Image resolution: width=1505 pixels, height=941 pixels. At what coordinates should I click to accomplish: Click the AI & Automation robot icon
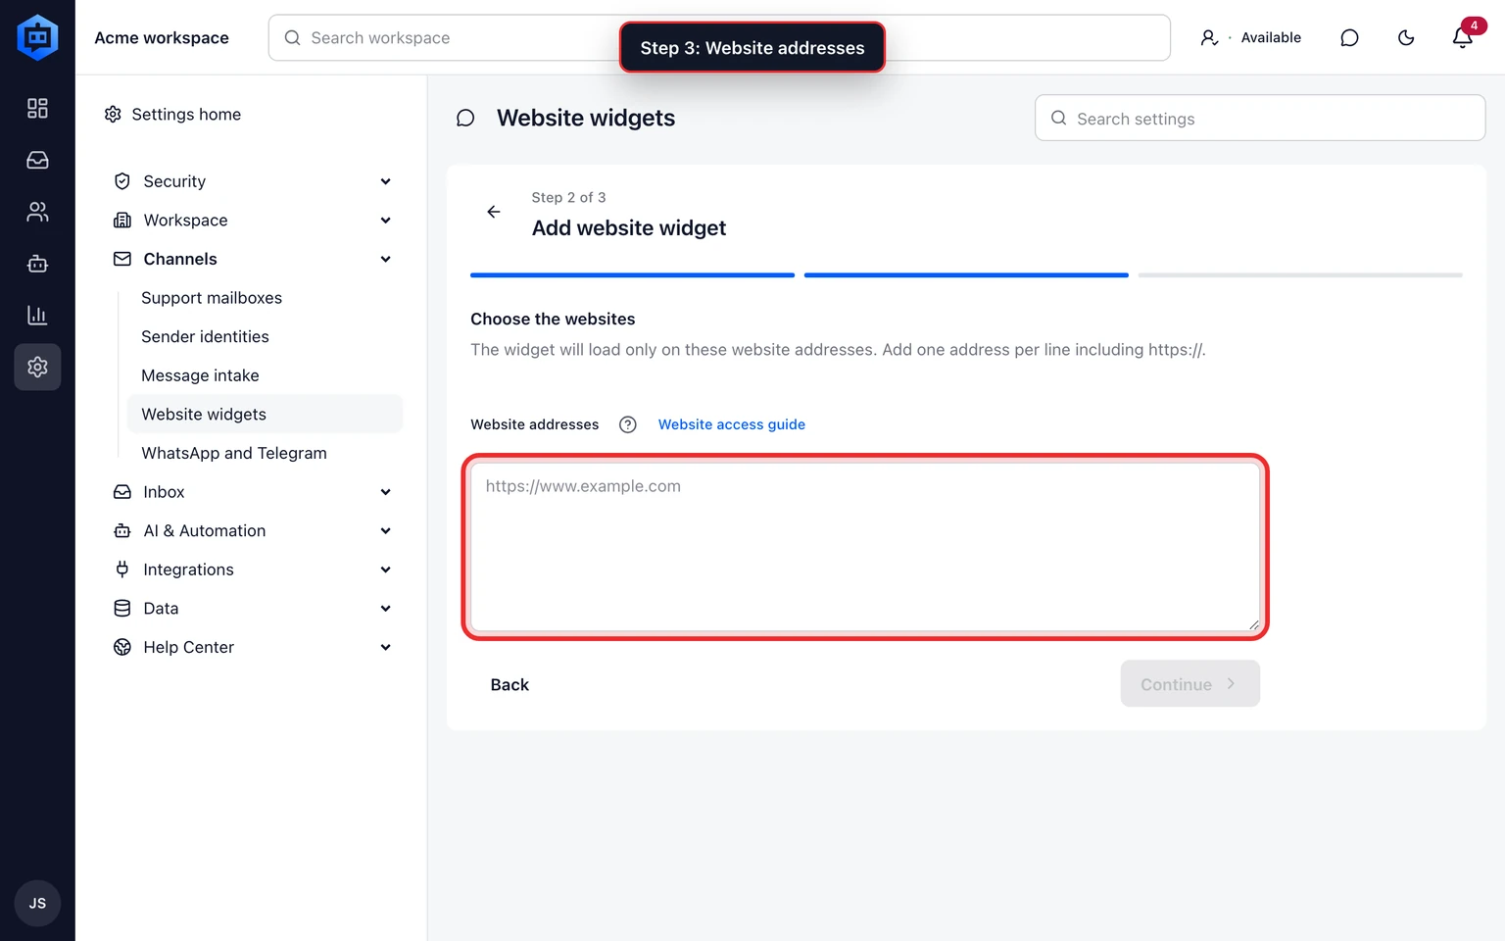[x=122, y=530]
